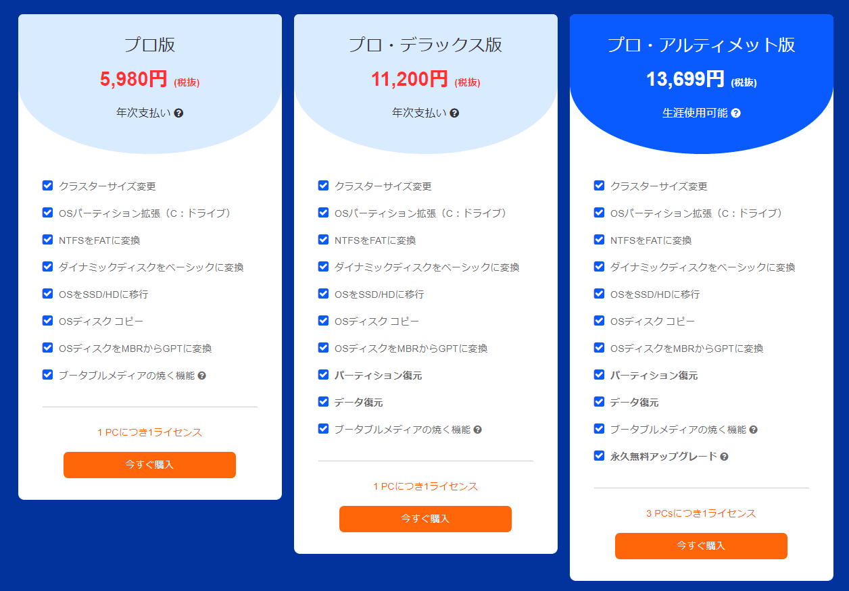
Task: Toggle アルティメット版 OSディスク コピー checkbox
Action: [x=599, y=321]
